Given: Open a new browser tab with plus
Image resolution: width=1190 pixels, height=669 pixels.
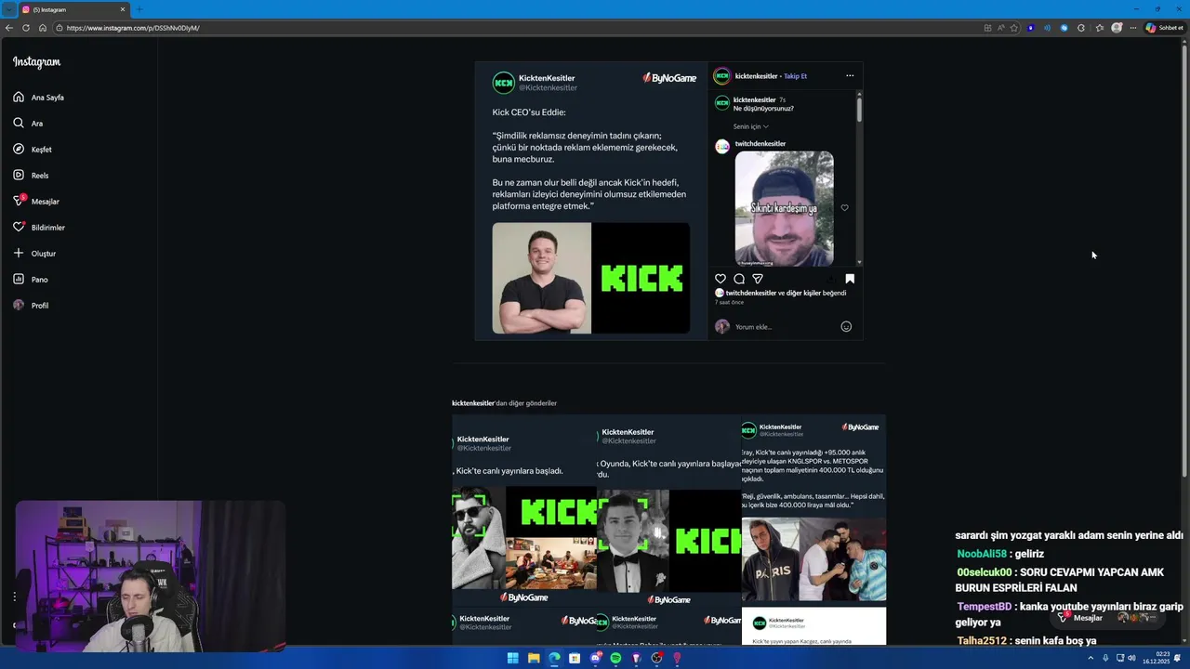Looking at the screenshot, I should [x=139, y=9].
